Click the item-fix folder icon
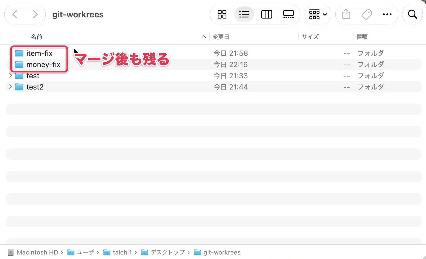 (x=19, y=53)
